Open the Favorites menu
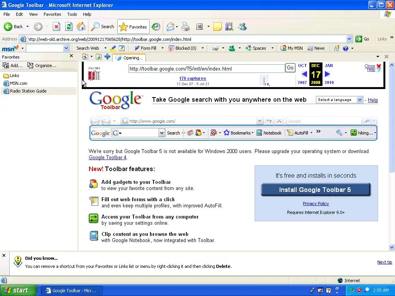395x296 pixels. click(x=52, y=14)
